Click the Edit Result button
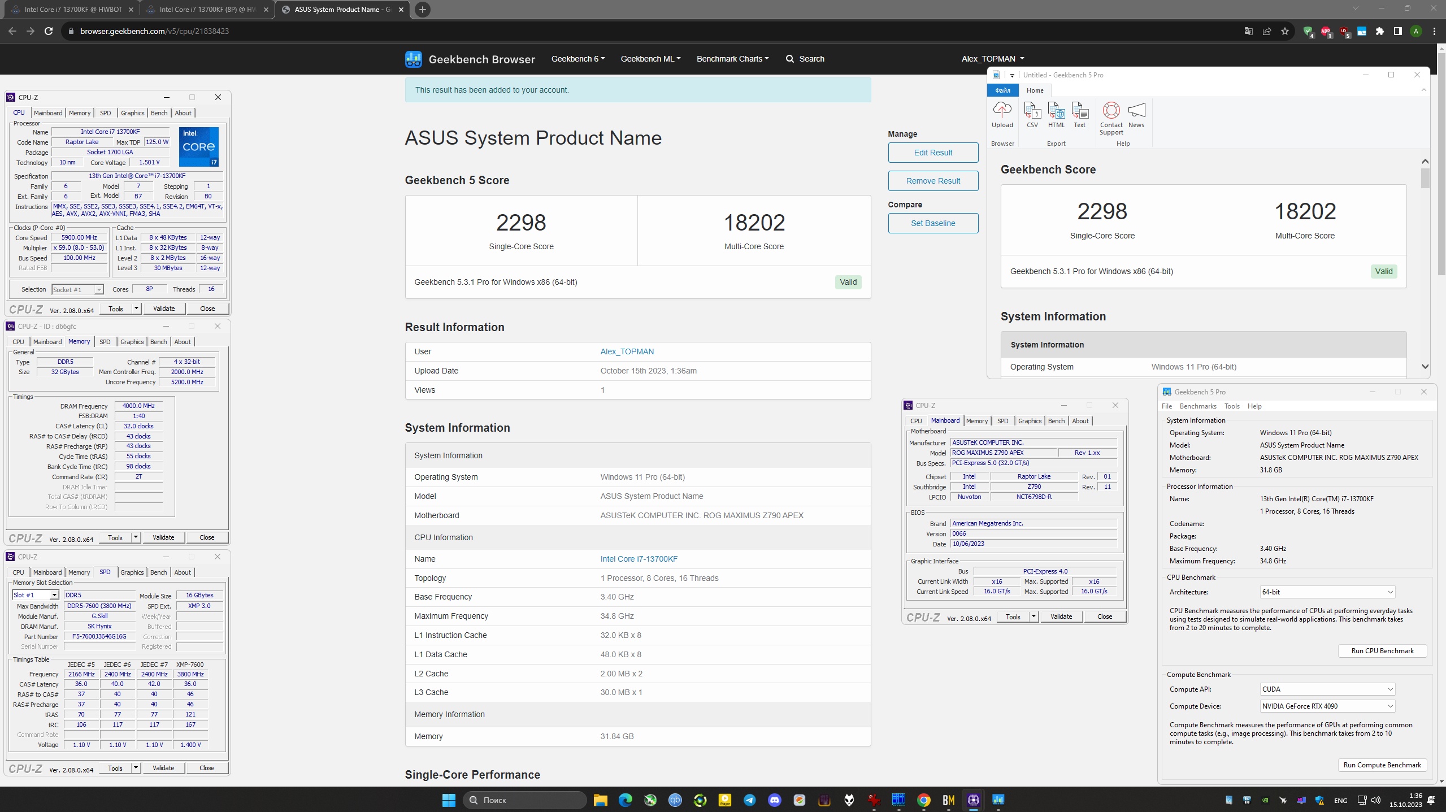Viewport: 1446px width, 812px height. pyautogui.click(x=933, y=153)
